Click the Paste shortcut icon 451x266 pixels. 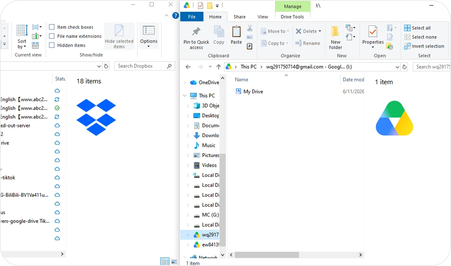click(250, 46)
